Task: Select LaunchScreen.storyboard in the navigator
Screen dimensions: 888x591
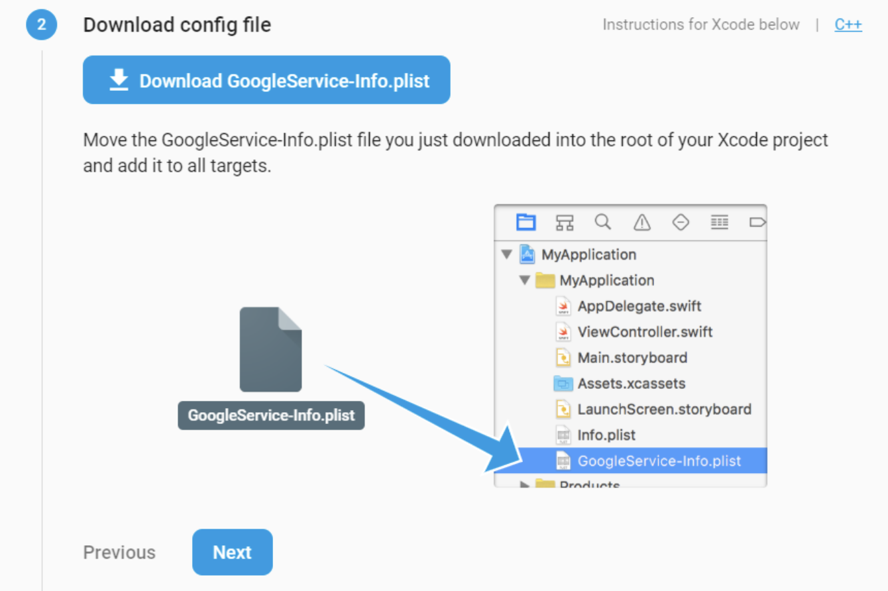Action: (x=631, y=409)
